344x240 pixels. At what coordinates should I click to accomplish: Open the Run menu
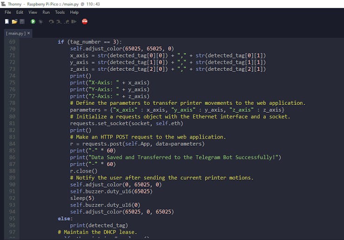click(x=46, y=12)
